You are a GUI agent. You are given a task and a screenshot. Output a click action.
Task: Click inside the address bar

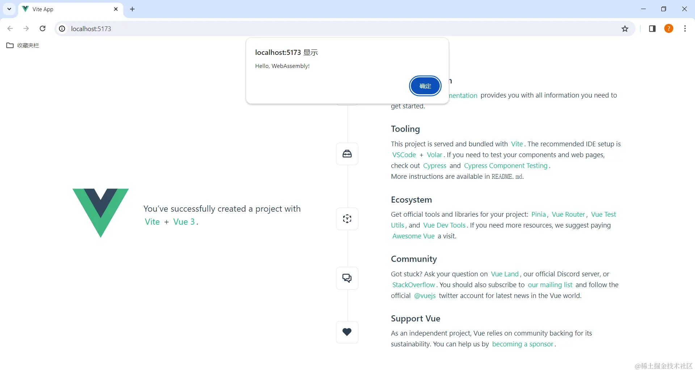pos(217,29)
